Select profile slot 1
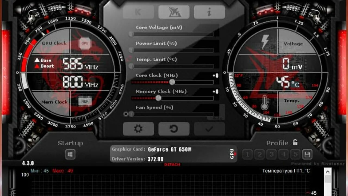Image resolution: width=348 pixels, height=196 pixels. (x=247, y=155)
